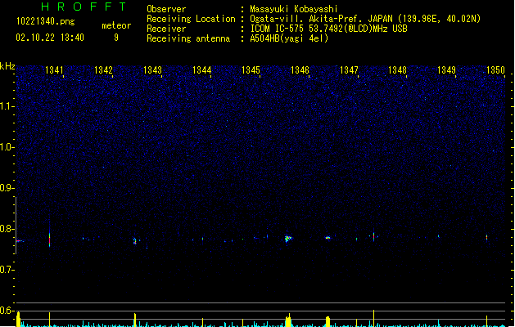The width and height of the screenshot is (515, 327).
Task: Click the Ogata-vill. Akita-Pref. JAPAN location text
Action: click(x=365, y=19)
